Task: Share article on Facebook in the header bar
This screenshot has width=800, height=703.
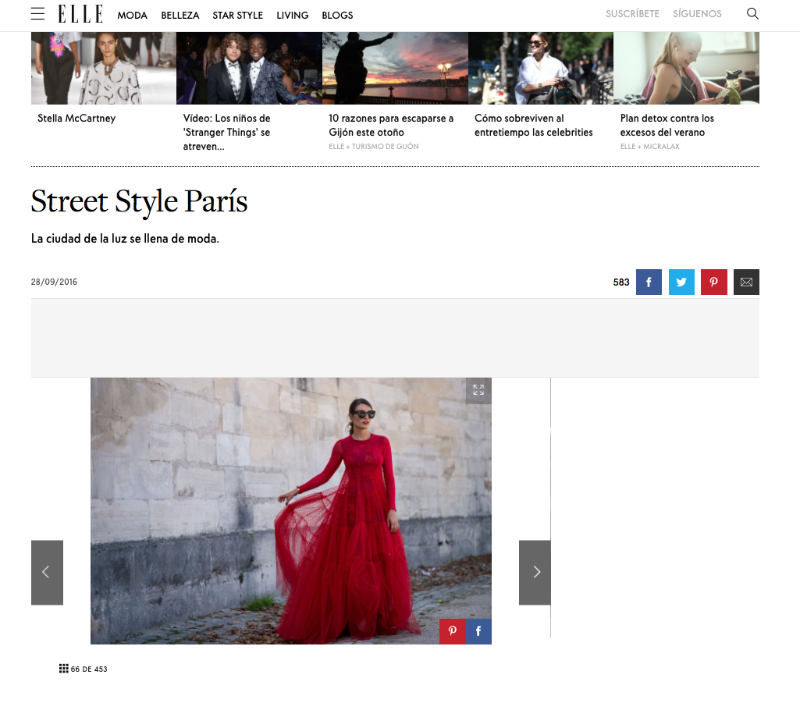Action: [649, 282]
